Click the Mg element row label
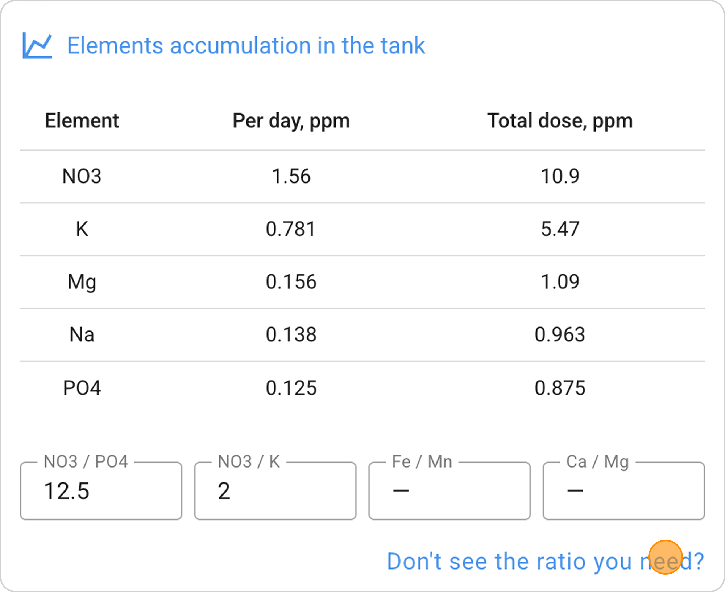Screen dimensions: 725x592 pyautogui.click(x=82, y=282)
